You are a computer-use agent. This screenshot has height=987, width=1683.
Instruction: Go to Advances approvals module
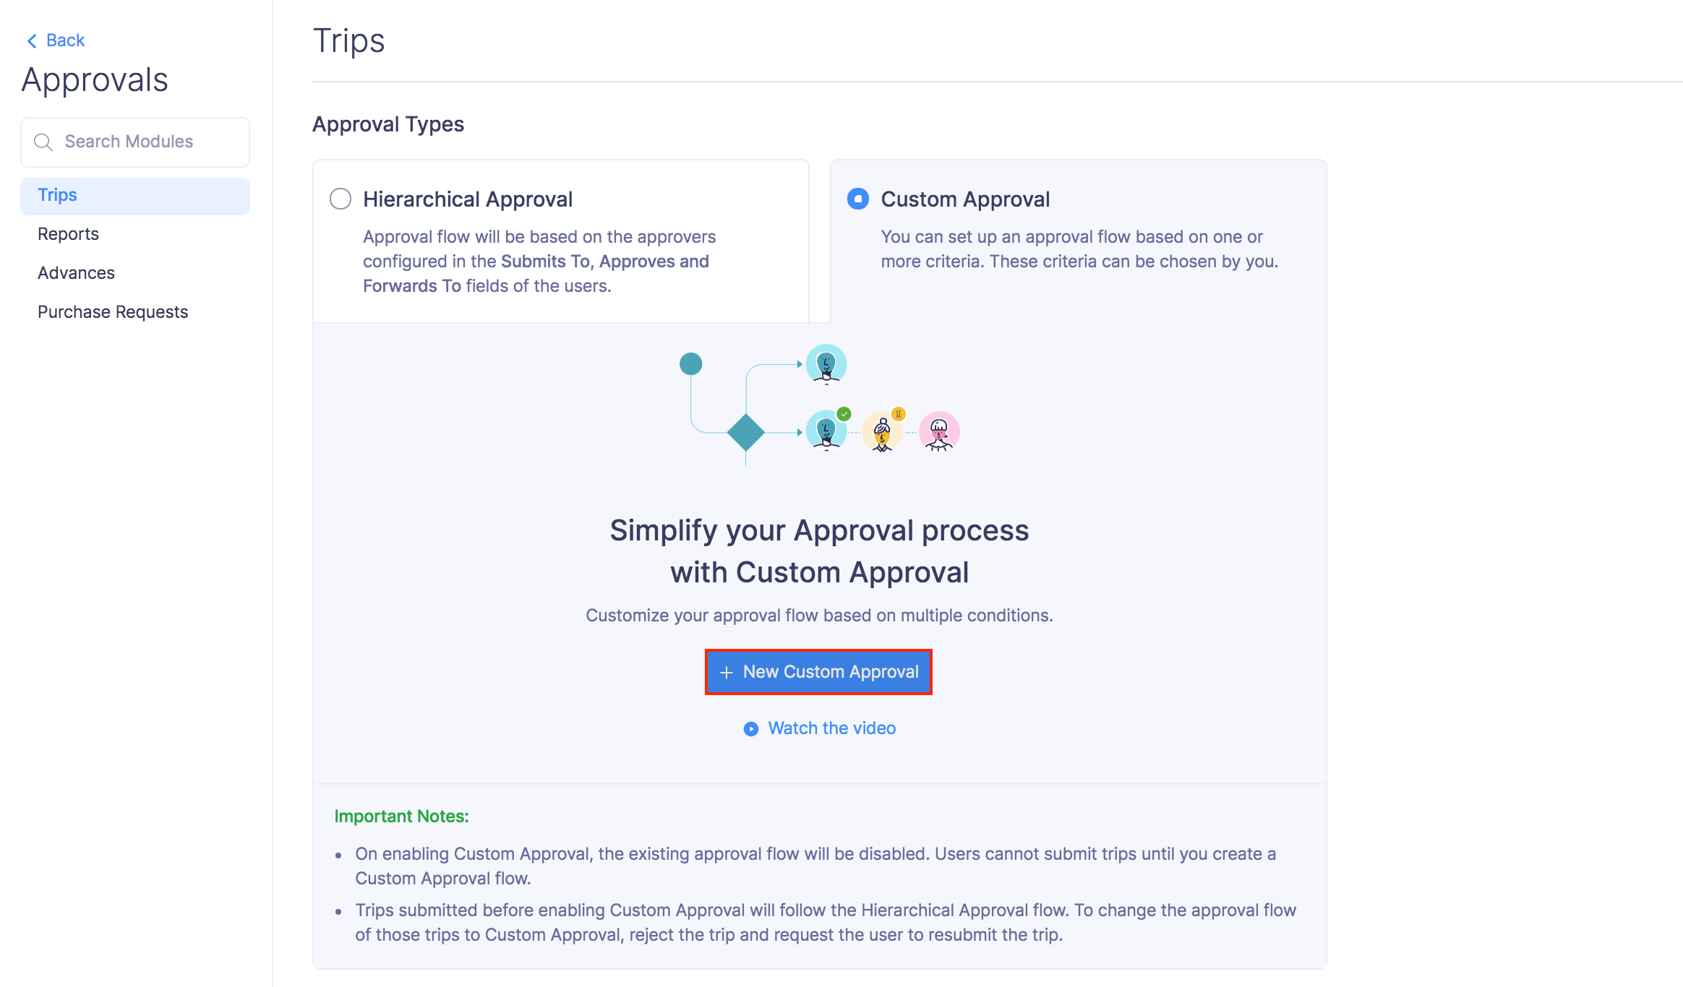tap(76, 273)
